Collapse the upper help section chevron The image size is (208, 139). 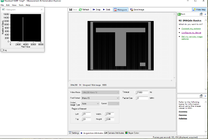tap(205, 14)
